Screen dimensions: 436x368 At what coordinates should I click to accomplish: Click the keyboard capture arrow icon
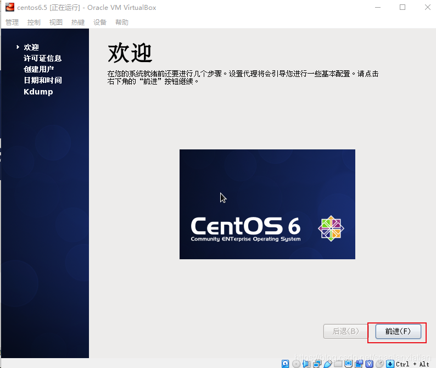pyautogui.click(x=390, y=364)
